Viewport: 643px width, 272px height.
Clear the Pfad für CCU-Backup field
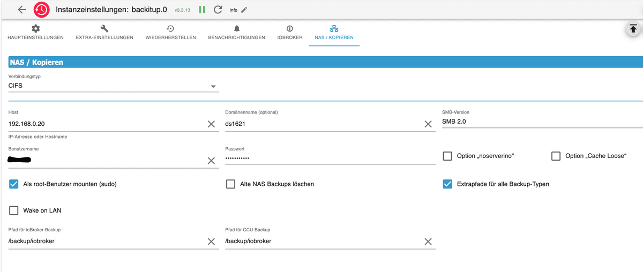[x=428, y=241]
